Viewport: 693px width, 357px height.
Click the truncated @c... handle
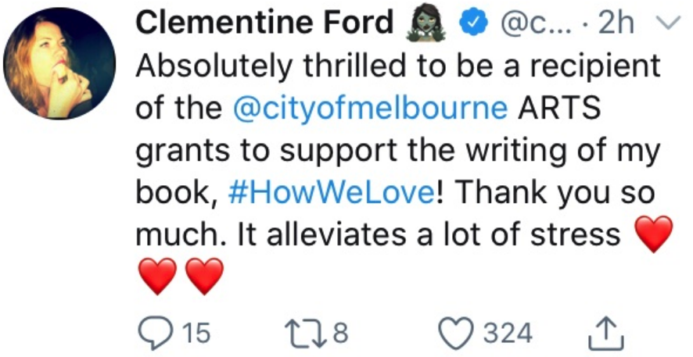525,24
